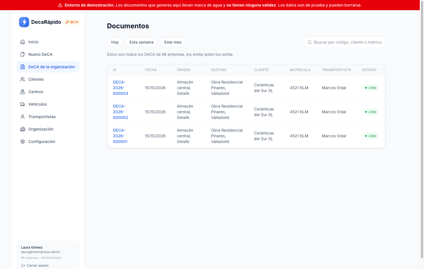Filter documents by Esta semana
The width and height of the screenshot is (424, 269).
(x=141, y=42)
